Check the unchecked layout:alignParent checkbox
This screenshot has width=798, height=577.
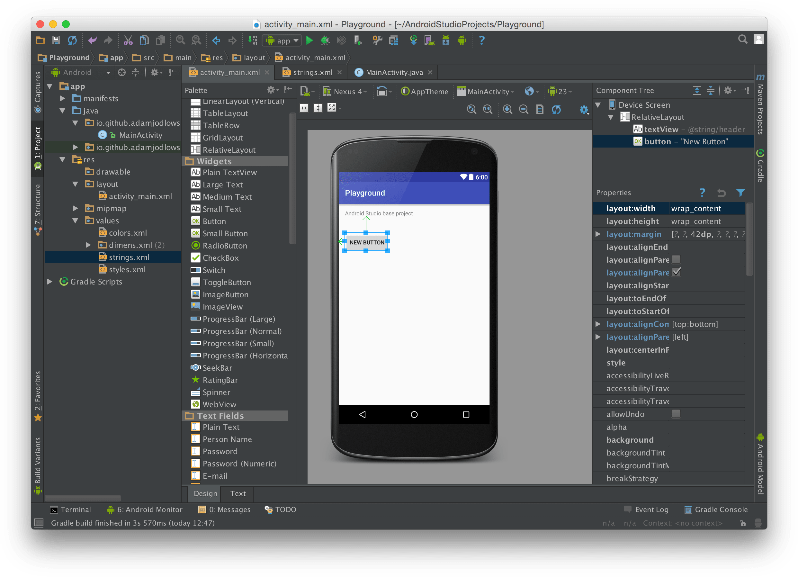point(676,260)
